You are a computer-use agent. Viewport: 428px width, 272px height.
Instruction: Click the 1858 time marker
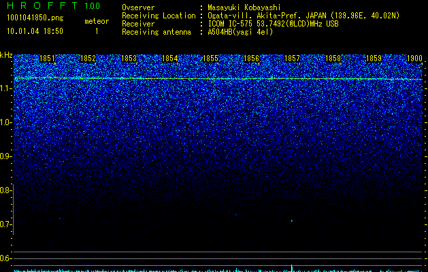333,58
